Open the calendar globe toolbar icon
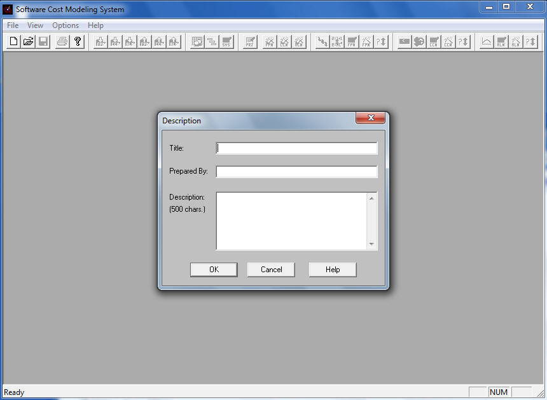Image resolution: width=547 pixels, height=400 pixels. coord(197,41)
